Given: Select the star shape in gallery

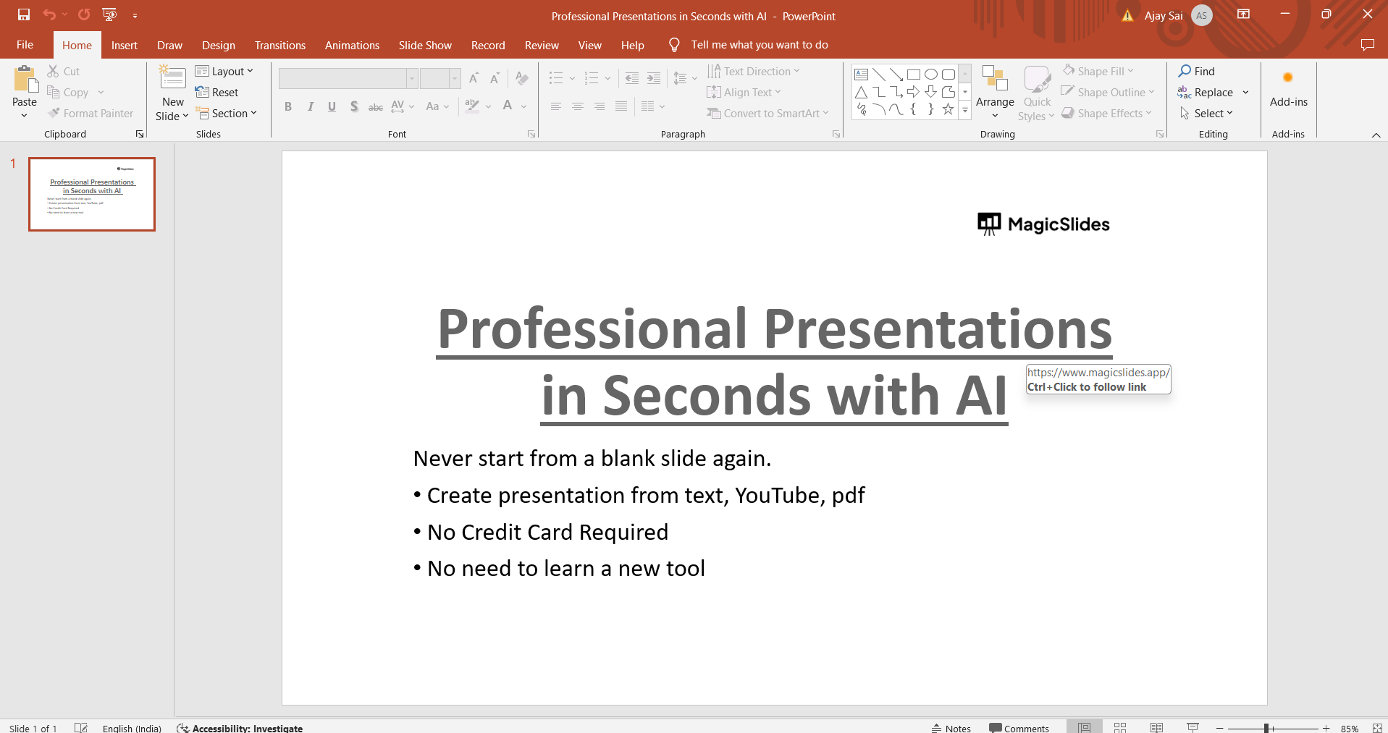Looking at the screenshot, I should click(948, 109).
